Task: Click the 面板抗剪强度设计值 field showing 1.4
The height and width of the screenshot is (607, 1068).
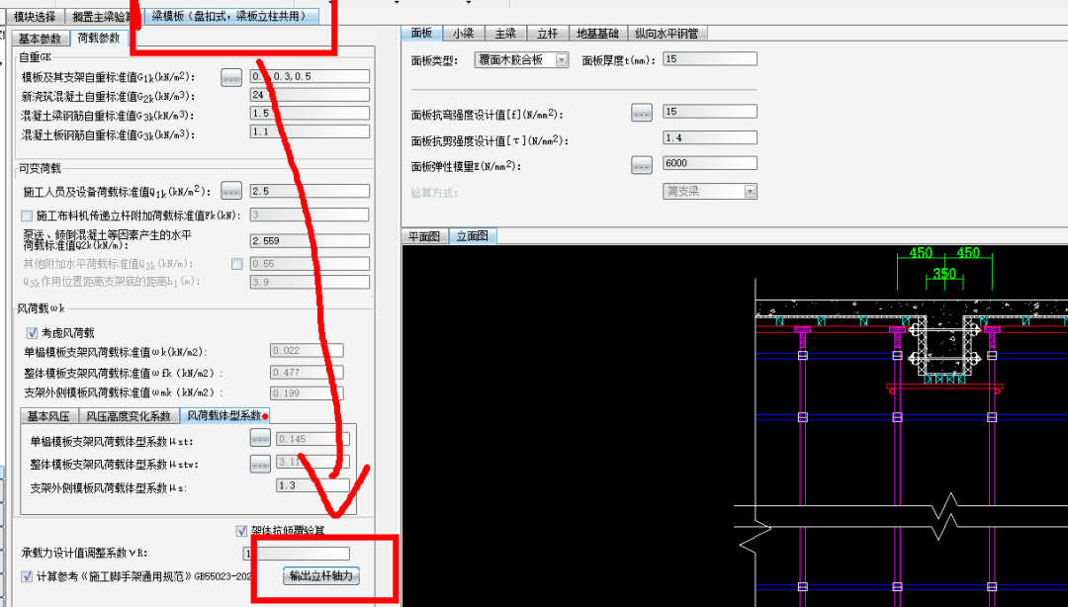Action: 710,137
